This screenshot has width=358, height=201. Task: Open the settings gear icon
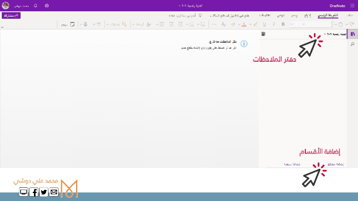(x=47, y=6)
